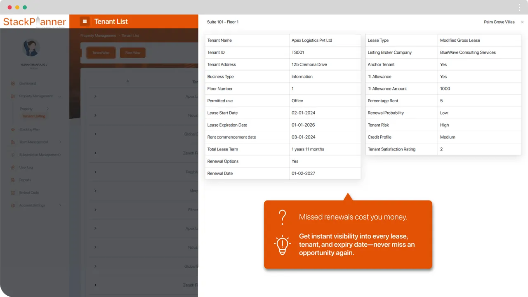The width and height of the screenshot is (528, 297).
Task: Open the three-dot menu at top right
Action: [519, 7]
